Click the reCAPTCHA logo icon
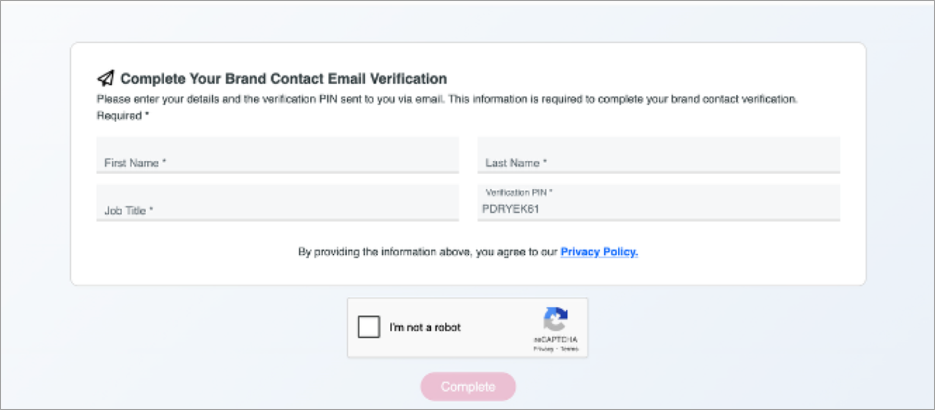 pyautogui.click(x=555, y=320)
